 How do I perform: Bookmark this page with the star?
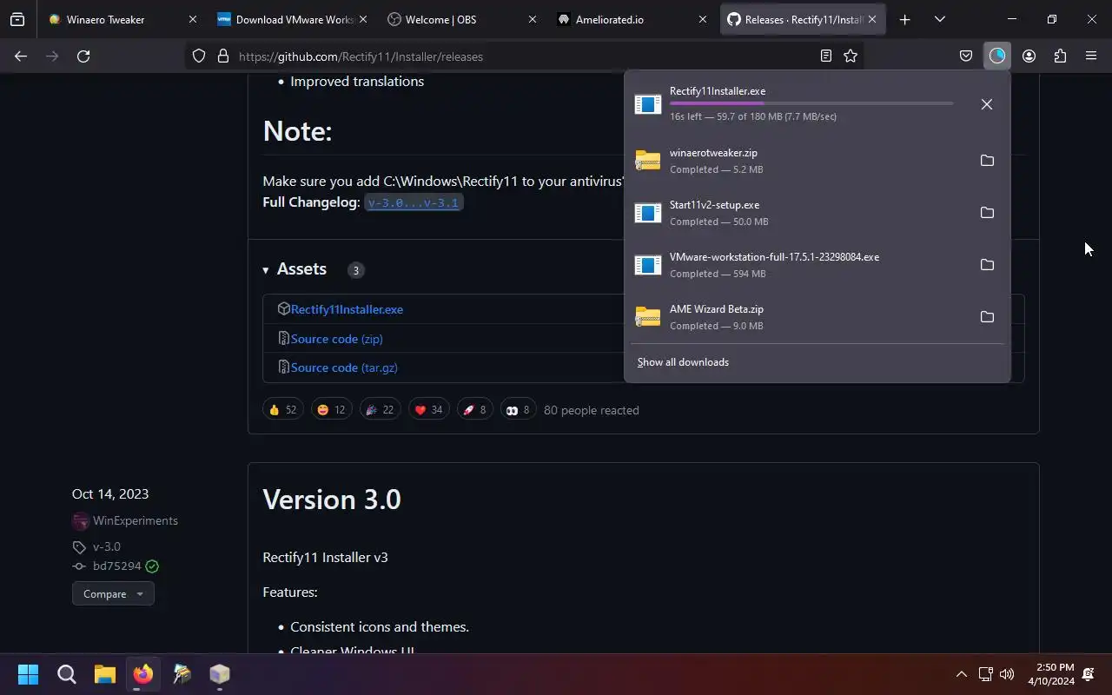click(x=851, y=56)
